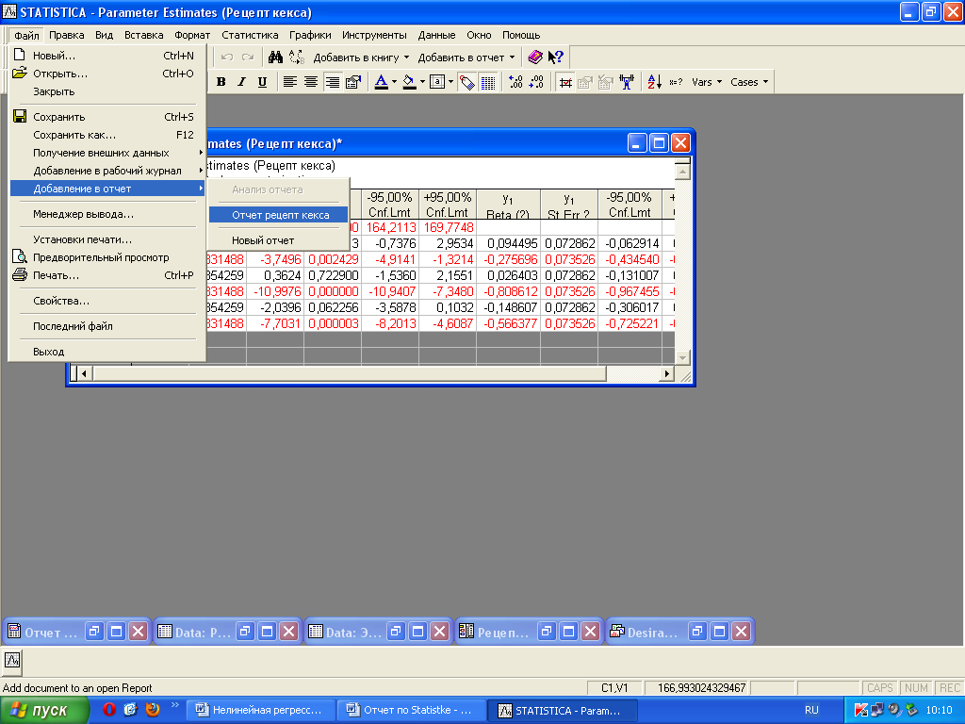Select 'Менеджер вывода…' menu entry

[x=107, y=214]
